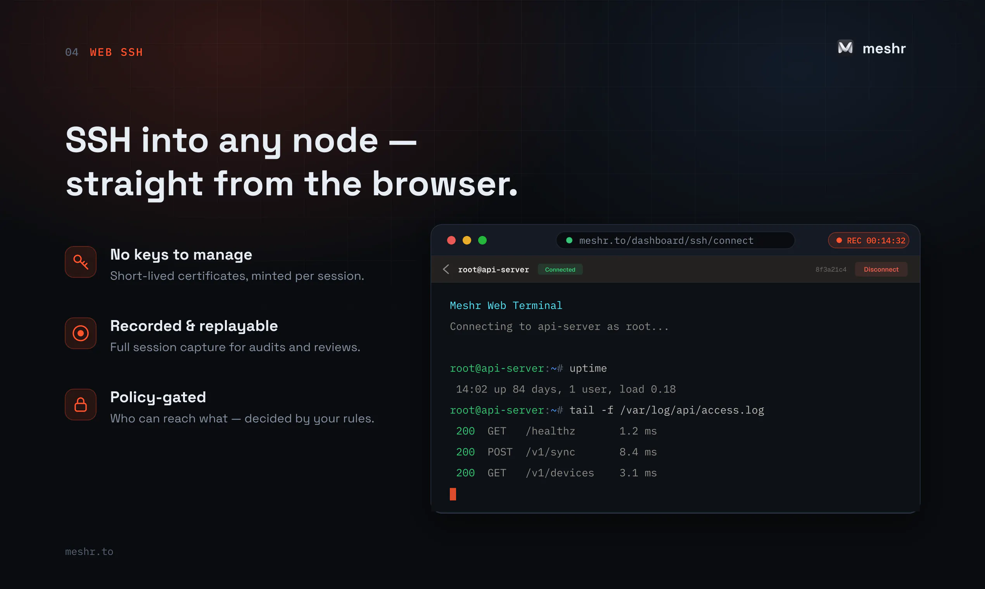985x589 pixels.
Task: Click the lock icon beside Policy-gated
Action: [x=81, y=405]
